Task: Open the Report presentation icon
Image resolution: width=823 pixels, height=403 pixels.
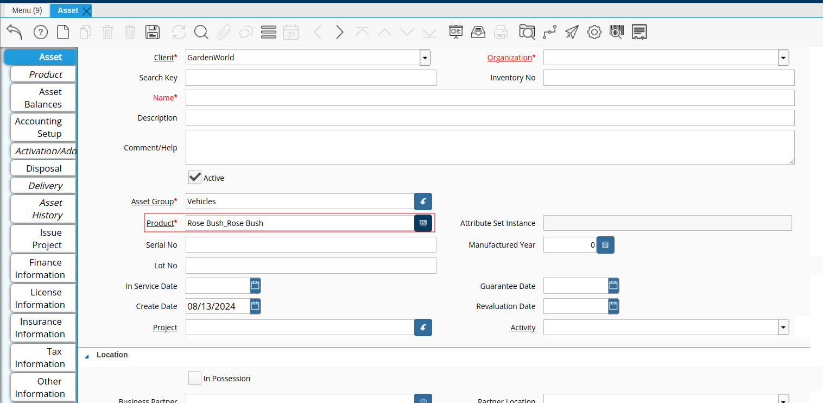Action: [455, 32]
